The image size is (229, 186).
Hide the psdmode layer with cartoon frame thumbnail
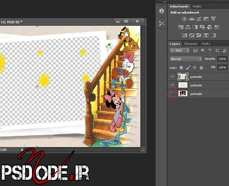point(172,76)
